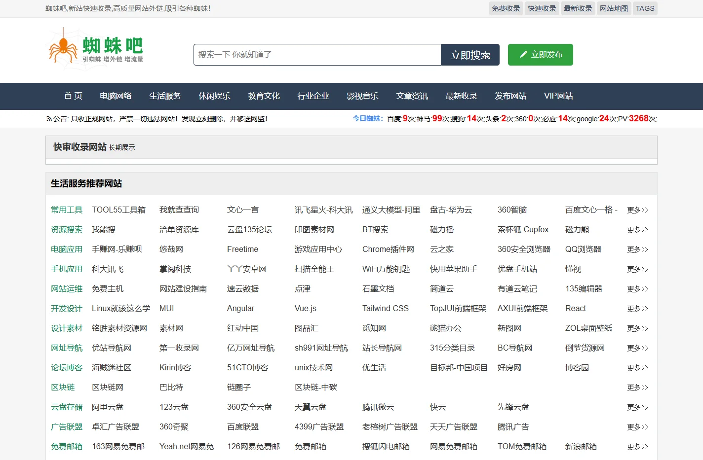
Task: Open the 教育文化 navigation item
Action: coord(264,96)
